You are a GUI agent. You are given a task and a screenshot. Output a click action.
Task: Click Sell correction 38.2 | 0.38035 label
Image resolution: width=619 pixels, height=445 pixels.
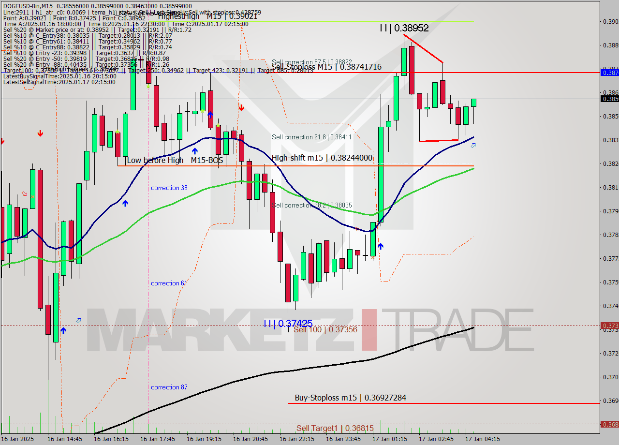(x=311, y=205)
